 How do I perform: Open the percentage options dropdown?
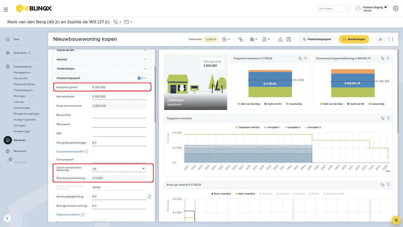tap(226, 39)
